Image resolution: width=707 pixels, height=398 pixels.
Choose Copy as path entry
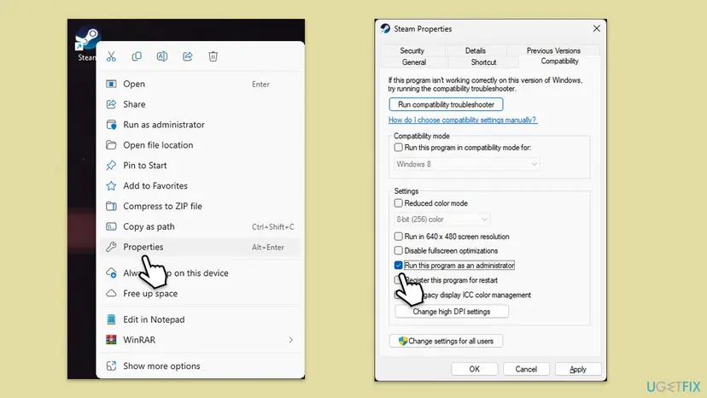point(200,226)
